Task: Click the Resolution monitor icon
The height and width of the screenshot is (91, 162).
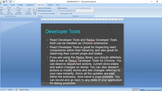Action: 58,8
